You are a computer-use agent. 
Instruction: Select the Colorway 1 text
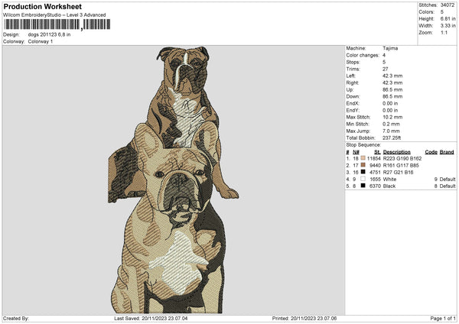(x=42, y=40)
